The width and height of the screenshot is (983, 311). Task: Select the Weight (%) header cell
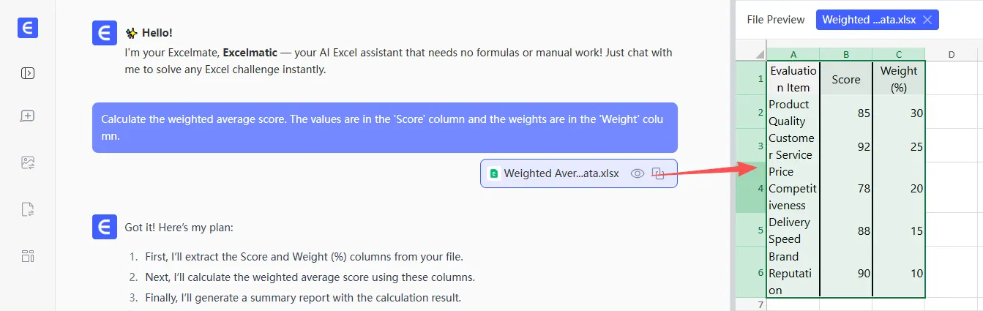tap(898, 79)
